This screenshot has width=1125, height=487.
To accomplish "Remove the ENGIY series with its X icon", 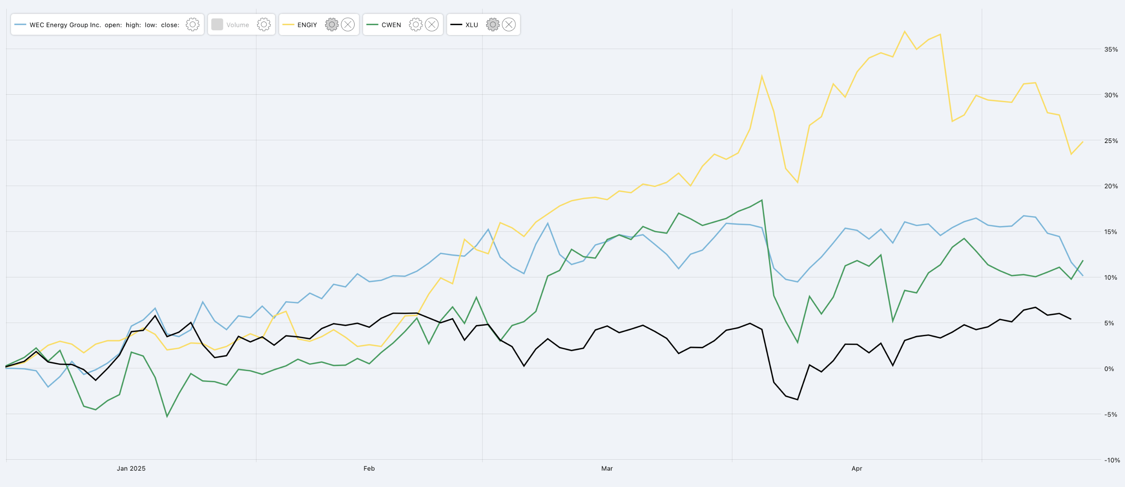I will [x=348, y=25].
